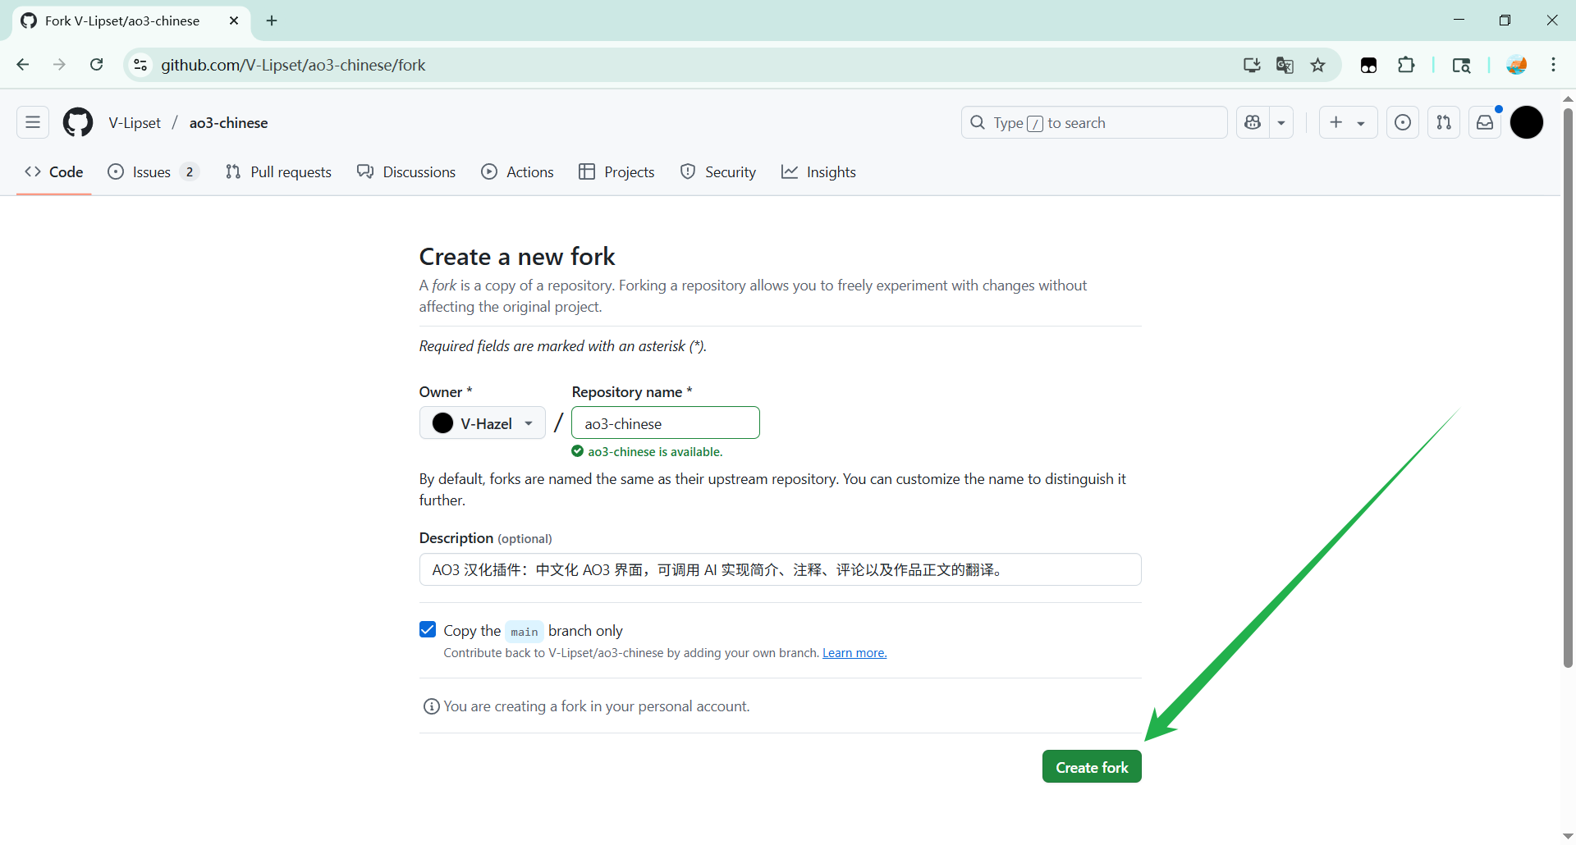This screenshot has height=845, width=1576.
Task: Click the vertical page scrollbar
Action: [1568, 386]
